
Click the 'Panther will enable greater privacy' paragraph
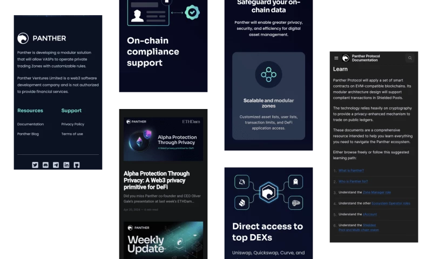[x=268, y=29]
